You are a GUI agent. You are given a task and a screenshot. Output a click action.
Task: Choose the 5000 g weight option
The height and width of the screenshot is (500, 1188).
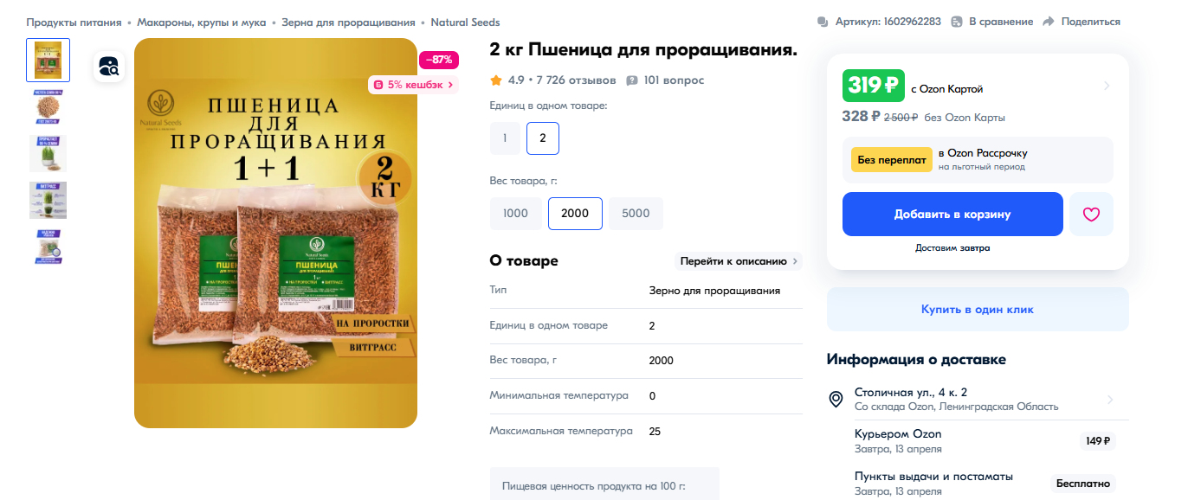(636, 214)
